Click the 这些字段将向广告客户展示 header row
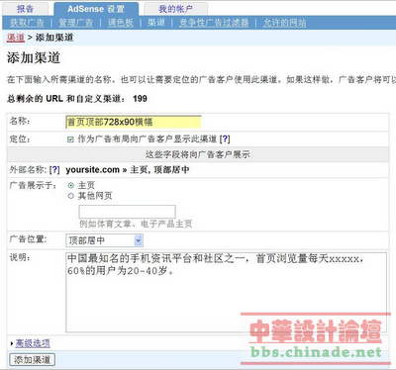This screenshot has width=396, height=370. point(198,154)
